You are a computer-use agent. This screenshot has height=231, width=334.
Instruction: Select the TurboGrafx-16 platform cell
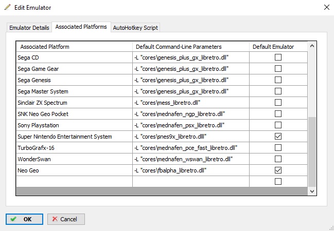coord(74,147)
